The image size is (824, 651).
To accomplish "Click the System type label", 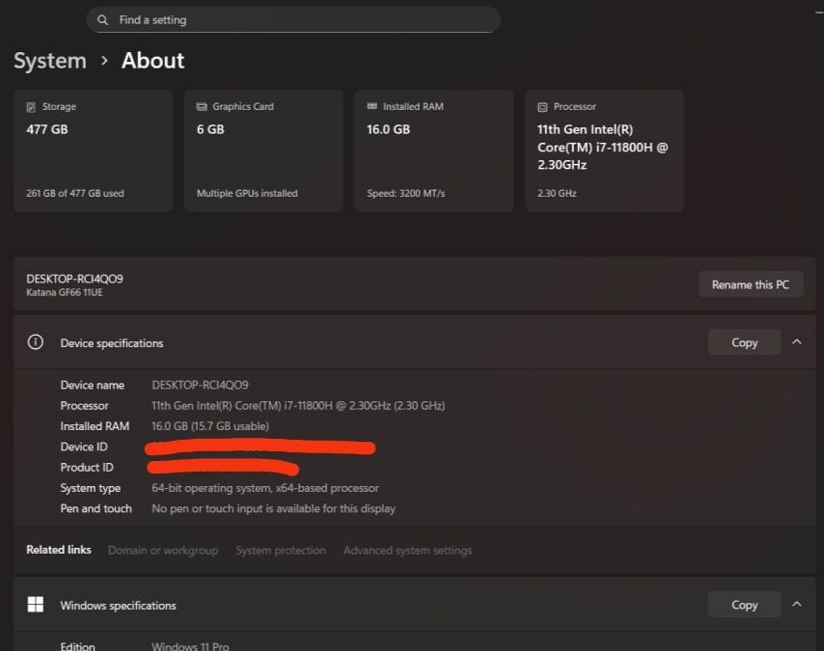I will (x=91, y=488).
